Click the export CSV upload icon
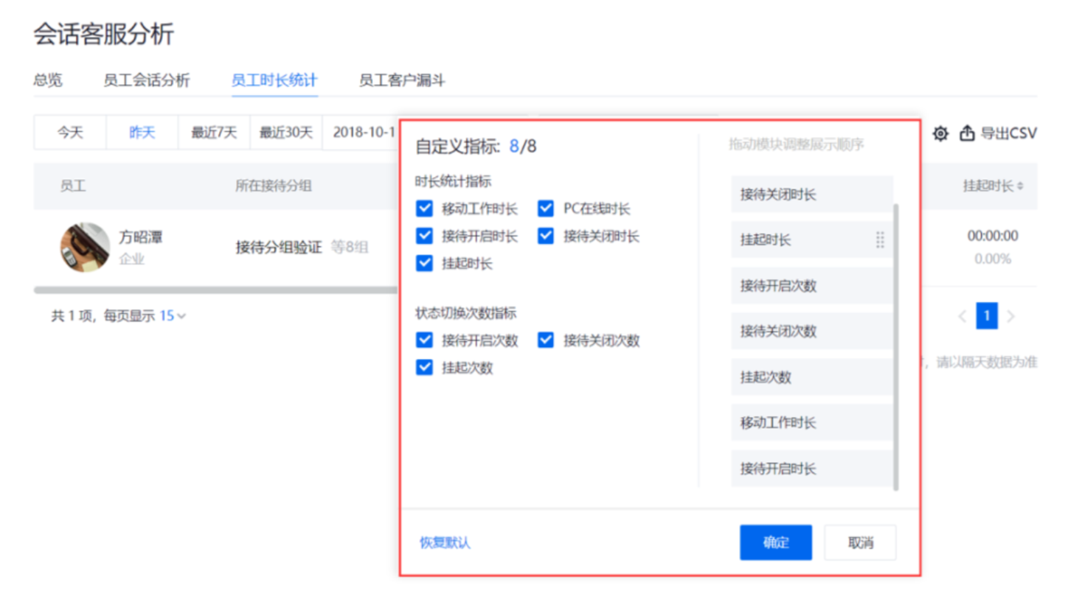1068x591 pixels. pos(967,133)
